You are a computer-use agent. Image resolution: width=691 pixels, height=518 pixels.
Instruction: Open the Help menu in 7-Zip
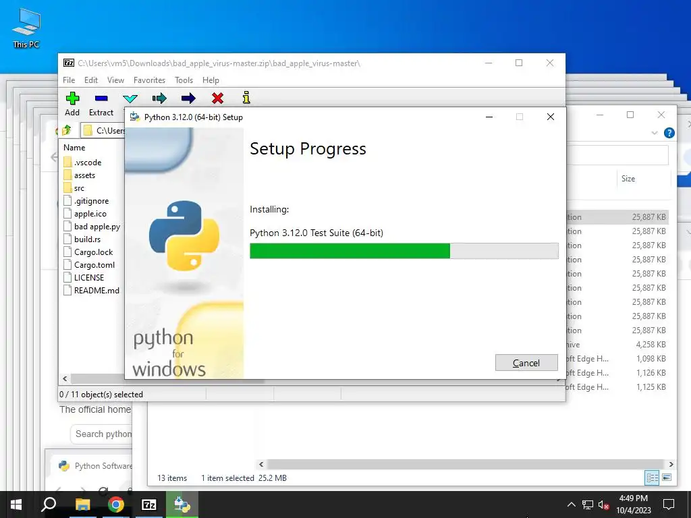211,80
